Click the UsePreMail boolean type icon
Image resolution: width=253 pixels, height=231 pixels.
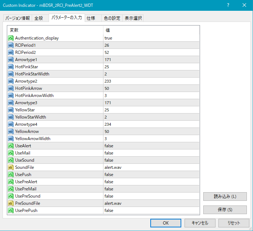point(11,189)
